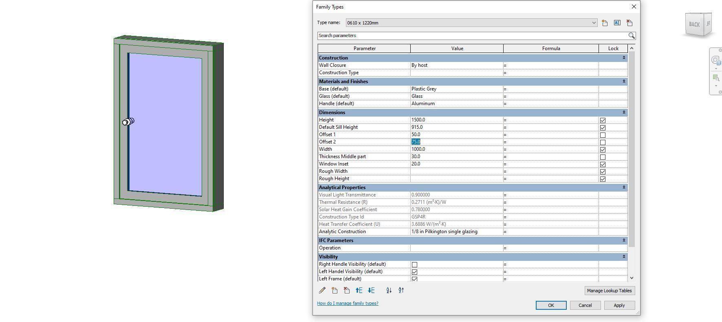The height and width of the screenshot is (322, 722).
Task: Open the Type name dropdown
Action: pyautogui.click(x=594, y=23)
